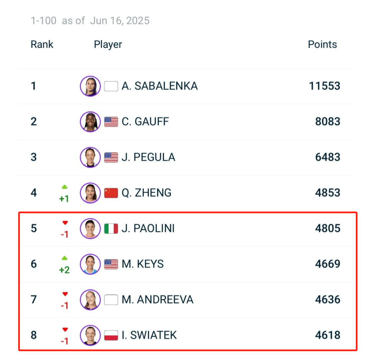Viewport: 366px width, 356px height.
Task: Click the red down arrow next to I. Swiatek
Action: pos(65,330)
